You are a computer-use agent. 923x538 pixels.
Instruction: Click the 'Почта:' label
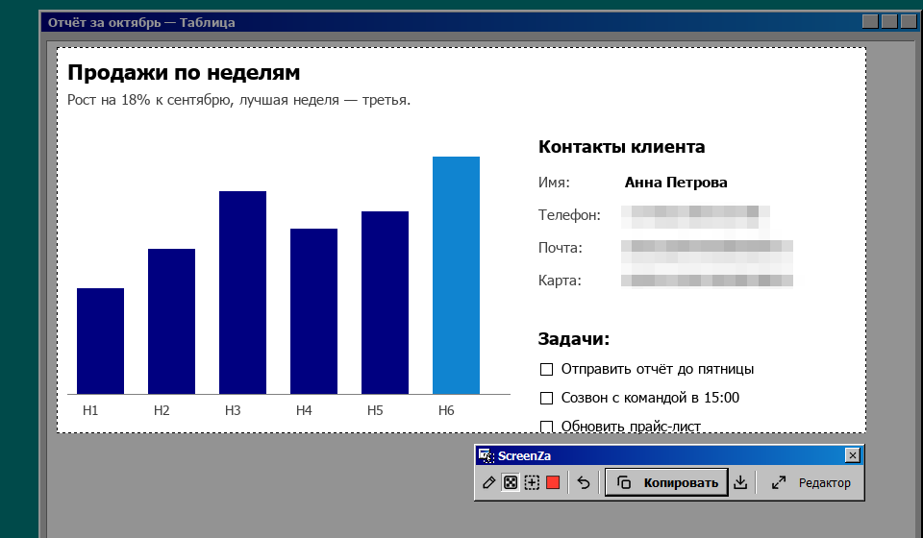pos(560,248)
